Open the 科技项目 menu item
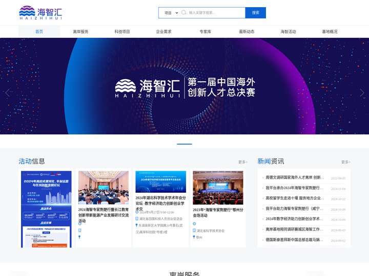369x276 pixels. pos(122,32)
